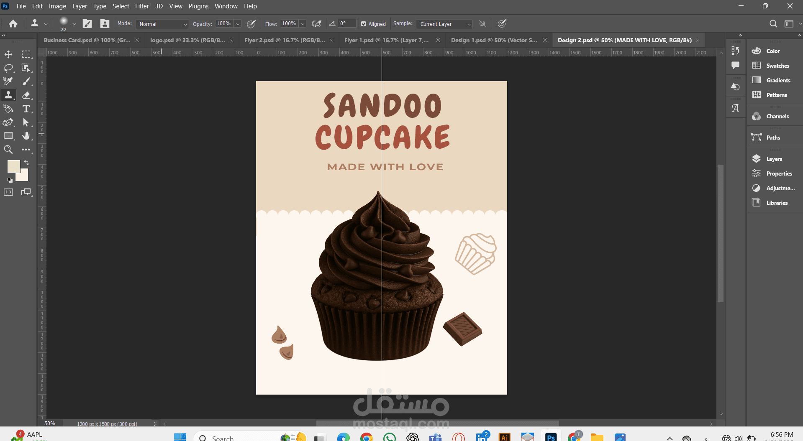Select the Paint Bucket tool
This screenshot has height=441, width=803.
pos(8,109)
